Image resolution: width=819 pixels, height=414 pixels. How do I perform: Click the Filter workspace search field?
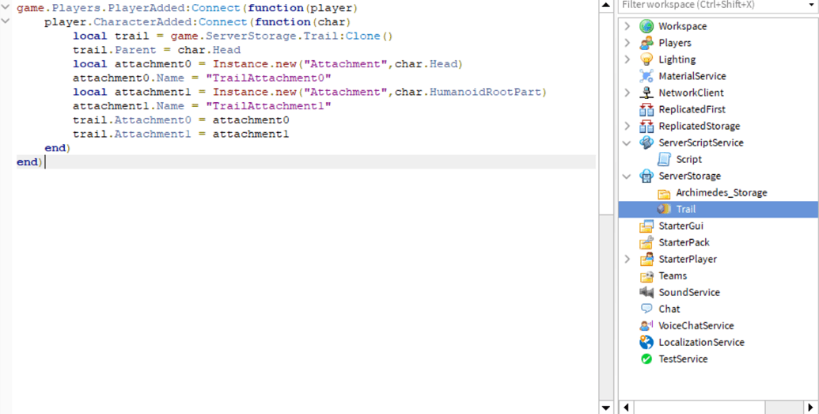[x=711, y=6]
